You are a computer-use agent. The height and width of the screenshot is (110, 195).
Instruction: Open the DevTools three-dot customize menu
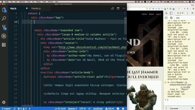tap(187, 13)
